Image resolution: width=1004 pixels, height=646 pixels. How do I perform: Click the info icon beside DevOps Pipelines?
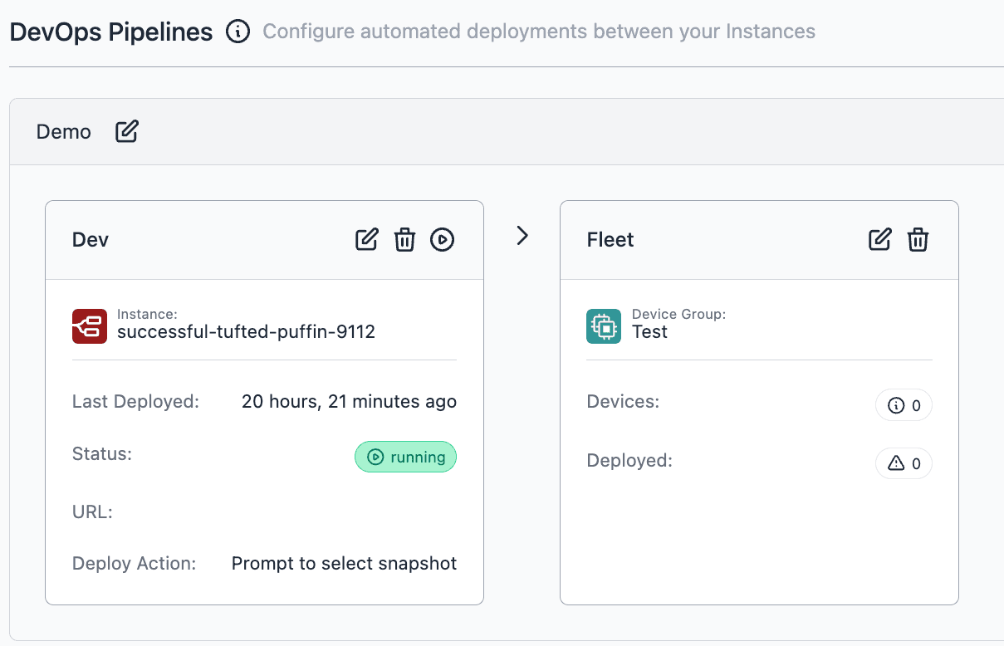click(x=238, y=32)
